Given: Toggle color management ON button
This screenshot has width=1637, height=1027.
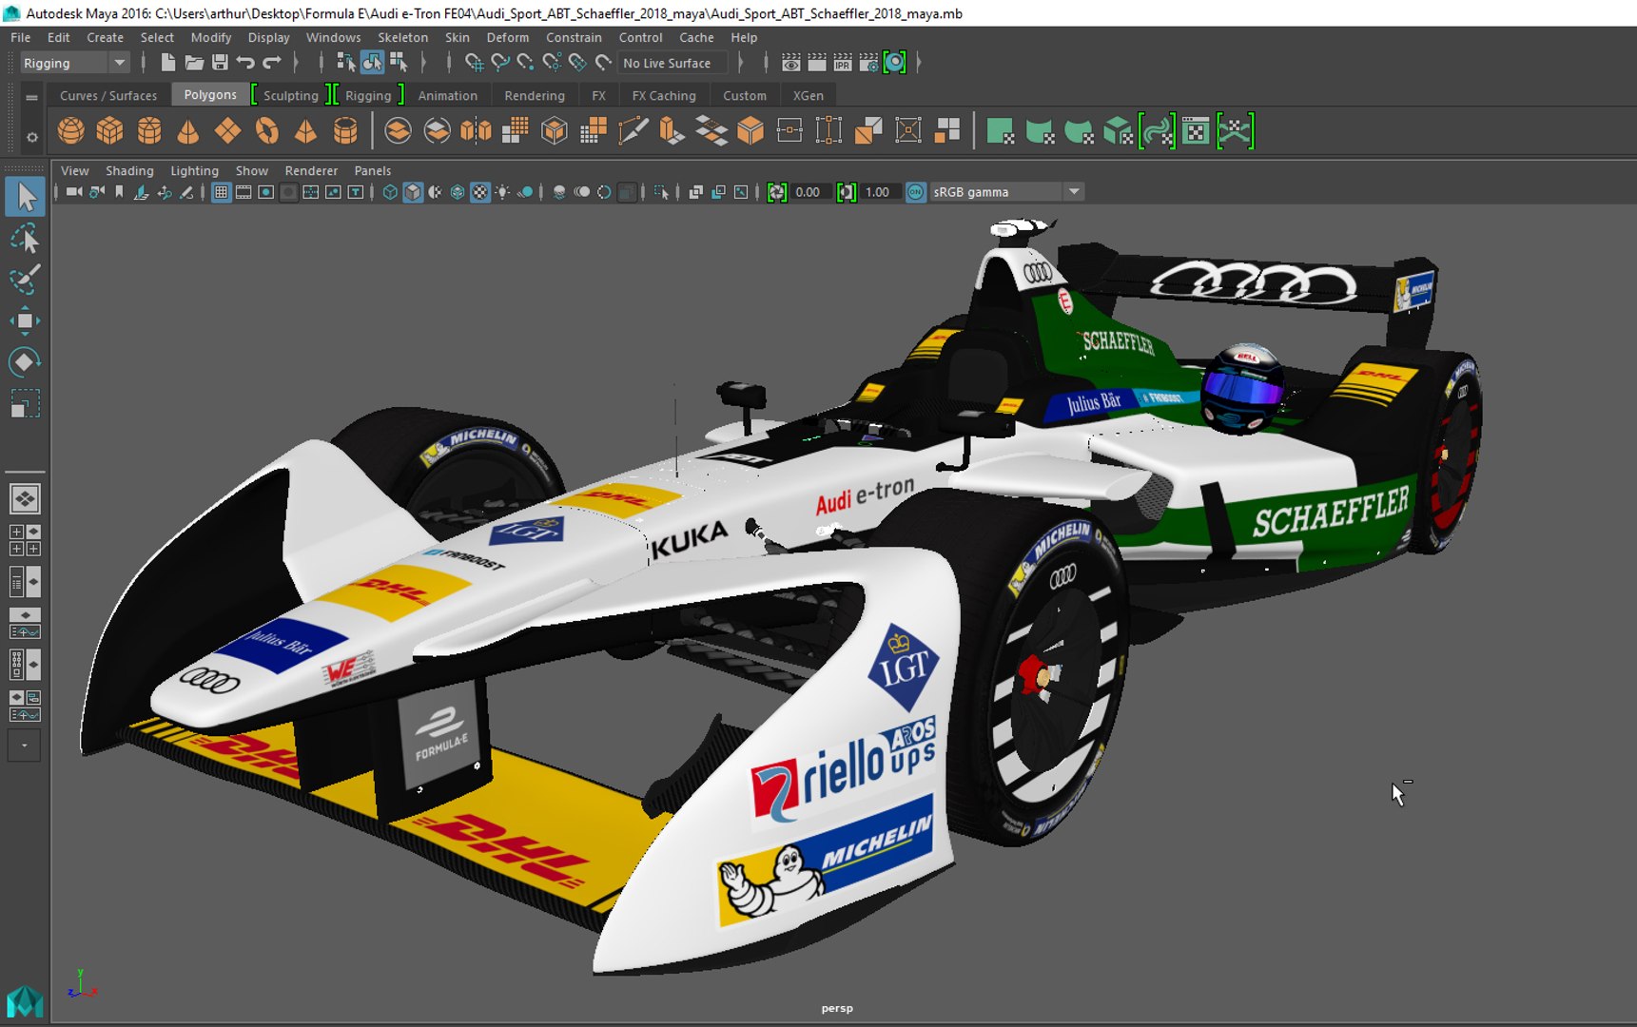Looking at the screenshot, I should (916, 192).
